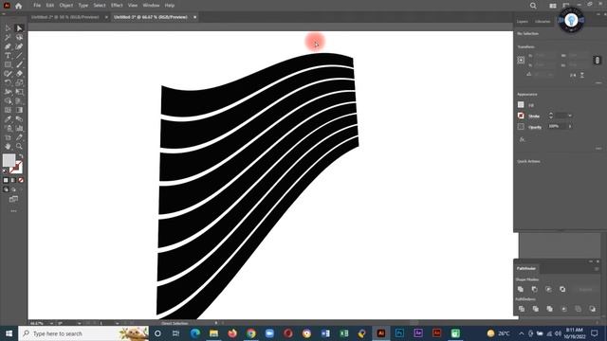Select the Blend tool
The width and height of the screenshot is (607, 341).
tap(19, 119)
